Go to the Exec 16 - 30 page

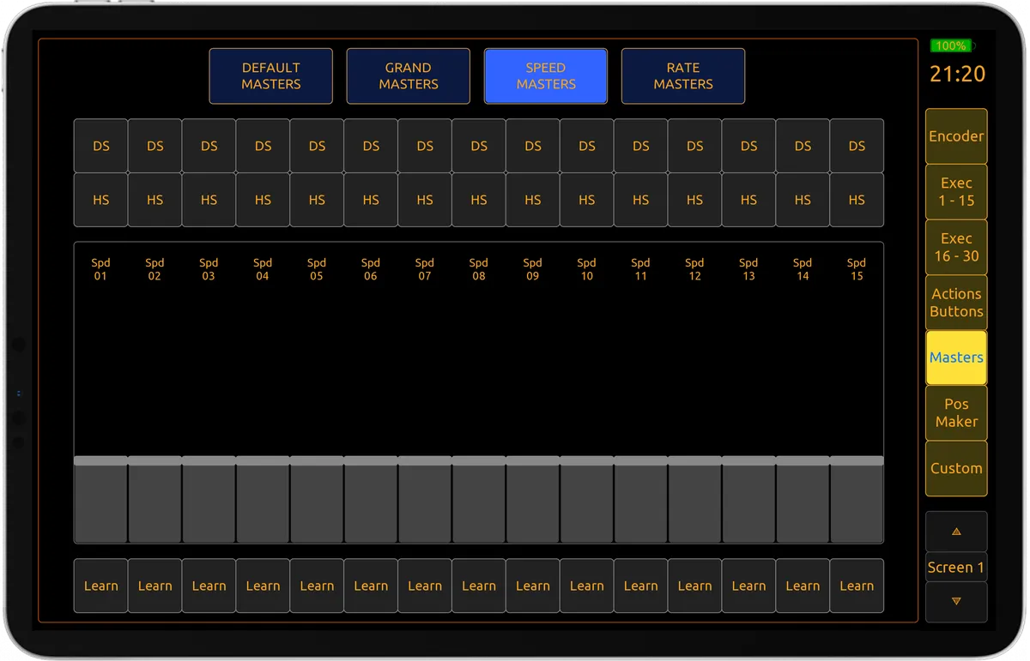point(956,247)
